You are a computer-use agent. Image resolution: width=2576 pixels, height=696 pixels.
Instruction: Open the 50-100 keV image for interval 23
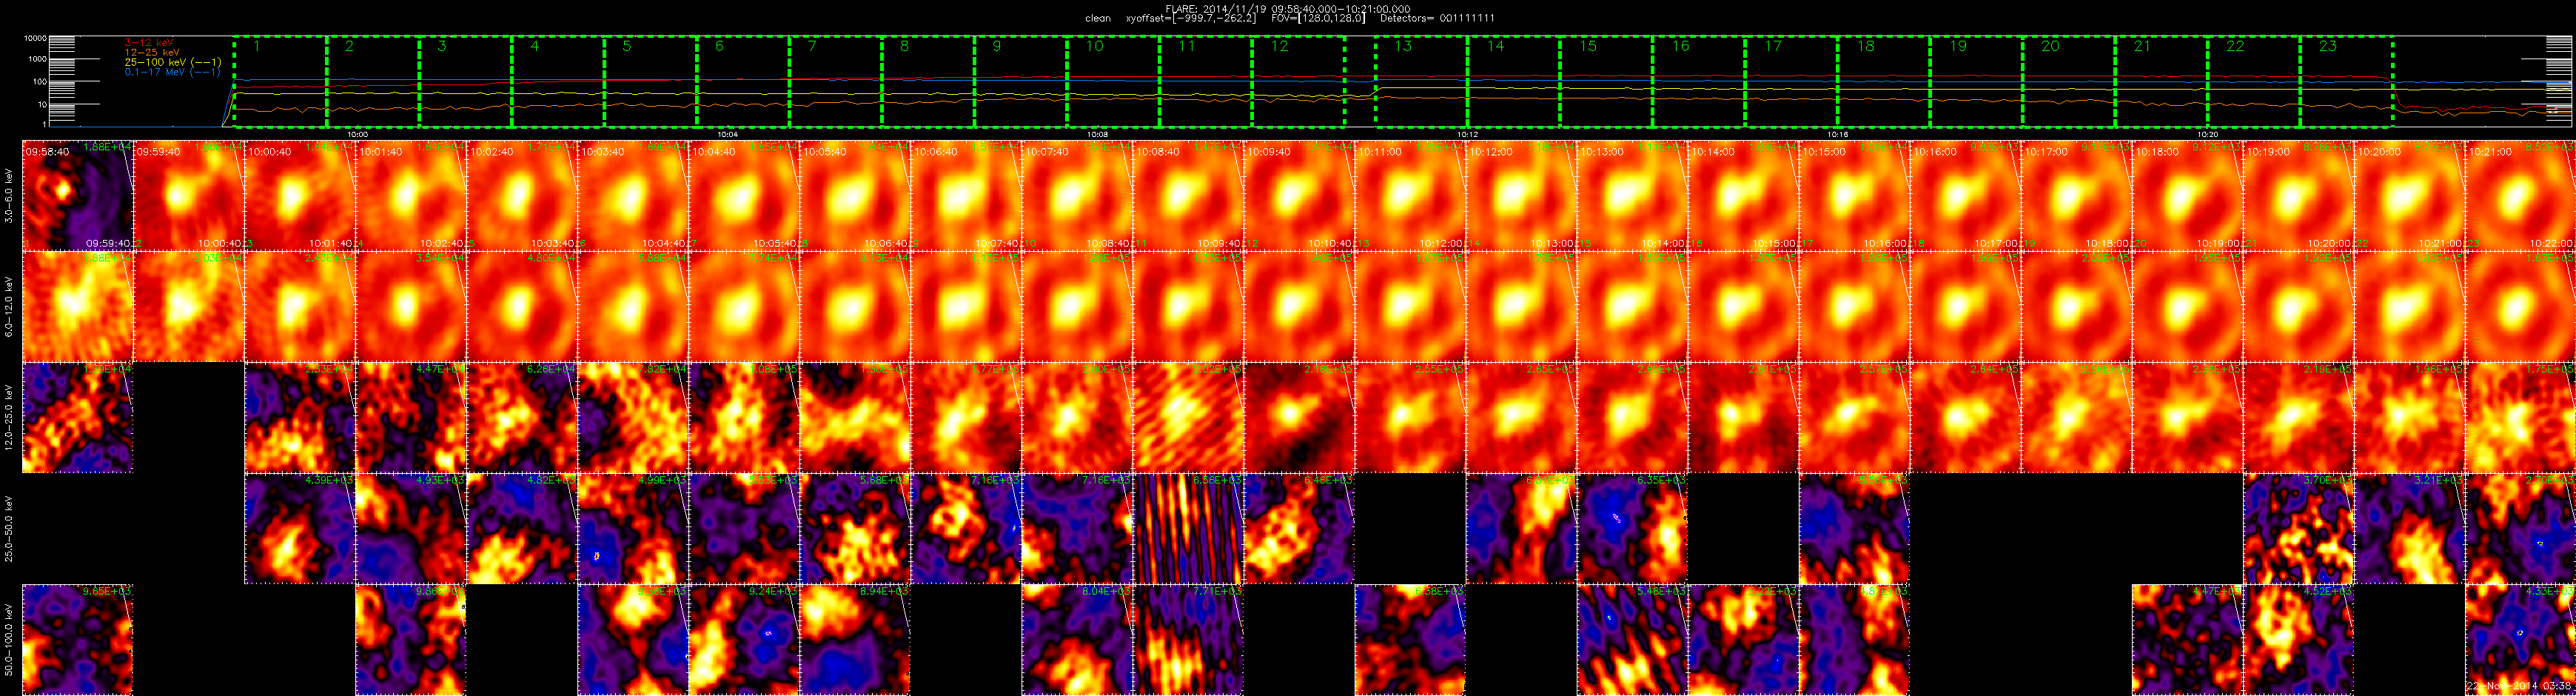[x=2520, y=639]
